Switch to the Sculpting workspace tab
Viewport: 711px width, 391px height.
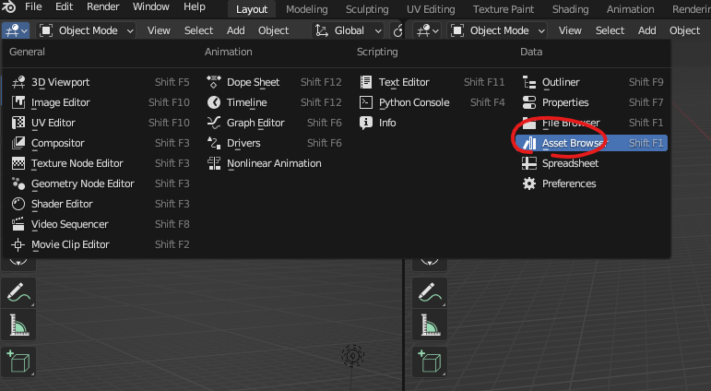click(x=367, y=9)
